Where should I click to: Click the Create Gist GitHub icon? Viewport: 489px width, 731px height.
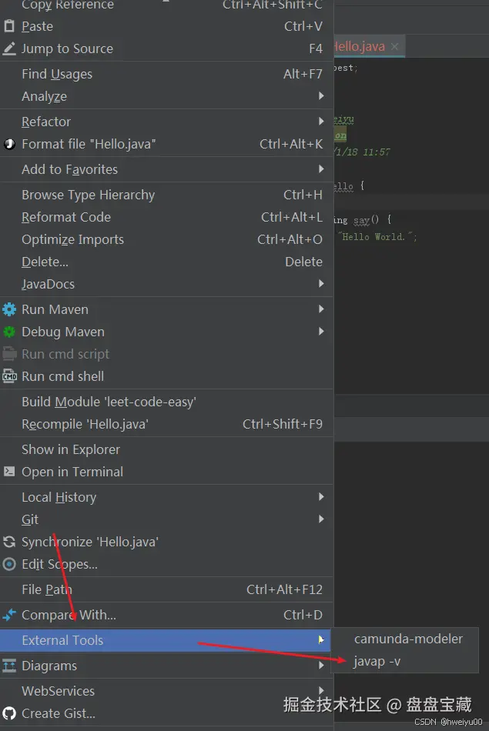pyautogui.click(x=9, y=713)
